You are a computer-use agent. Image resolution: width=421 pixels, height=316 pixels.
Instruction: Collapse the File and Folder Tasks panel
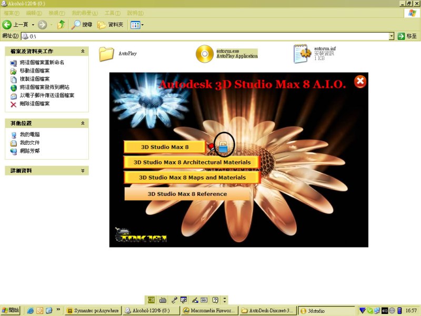83,51
